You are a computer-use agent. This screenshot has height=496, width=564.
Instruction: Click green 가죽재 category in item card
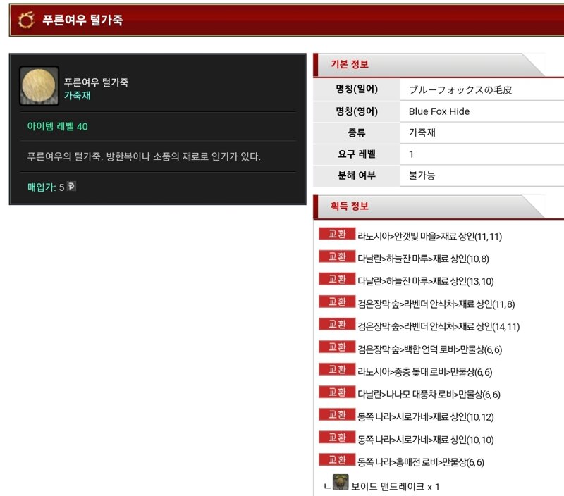click(x=77, y=96)
